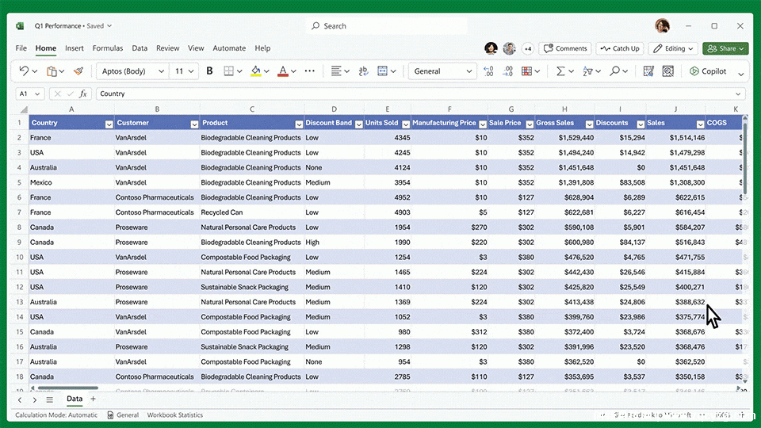Add a new sheet with plus

[x=94, y=399]
